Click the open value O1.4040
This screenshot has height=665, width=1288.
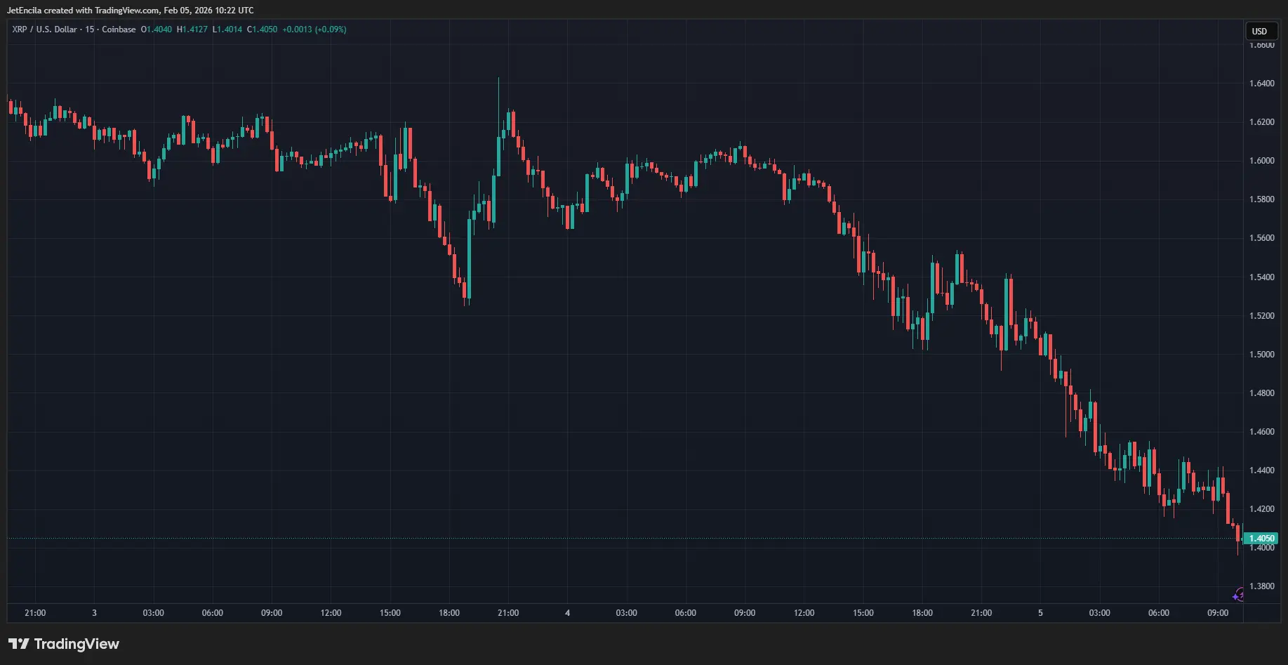(x=157, y=29)
